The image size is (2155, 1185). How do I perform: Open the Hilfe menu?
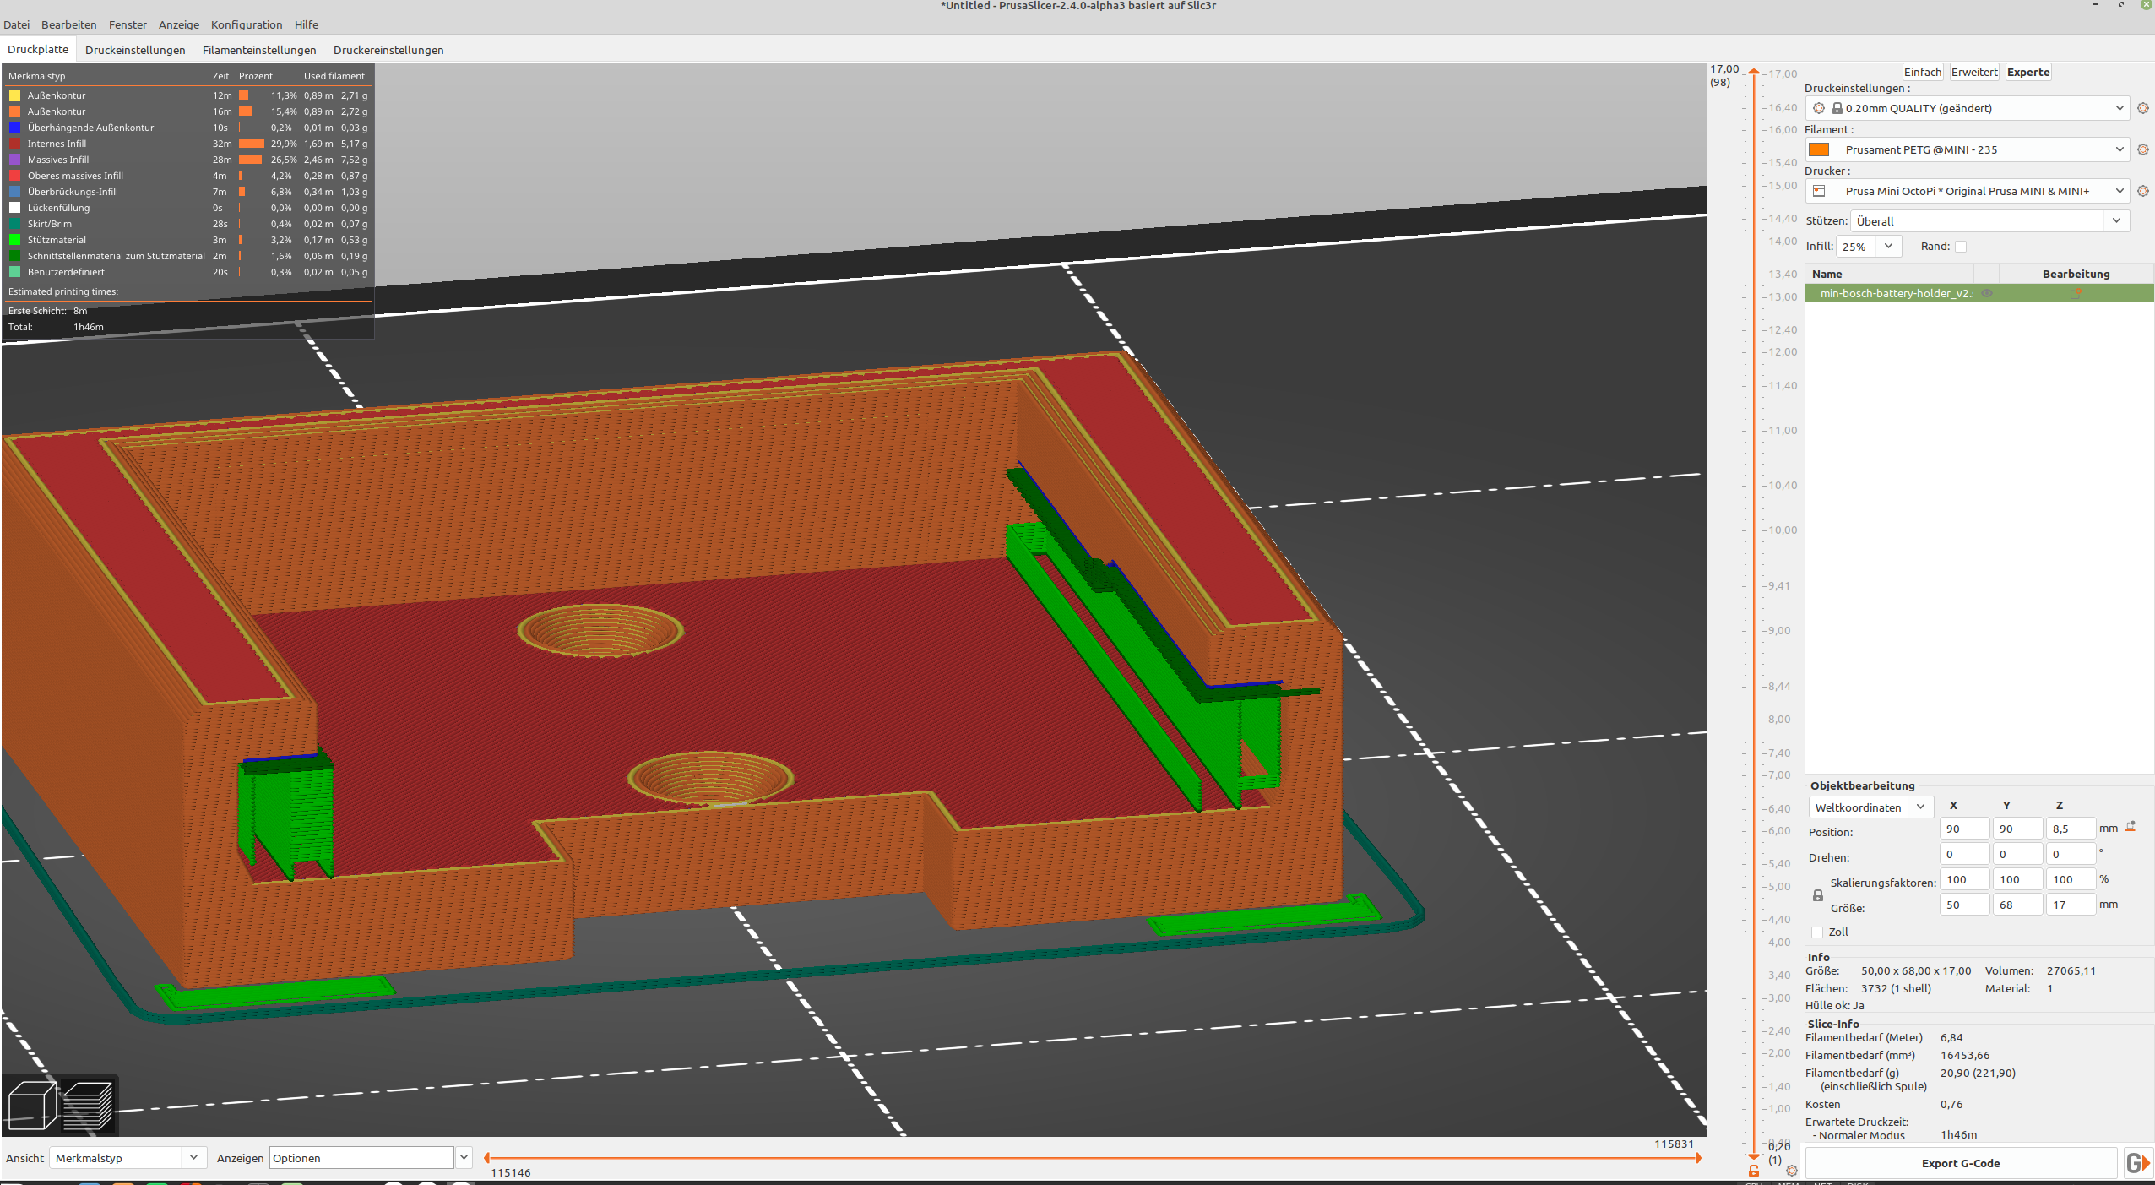307,24
